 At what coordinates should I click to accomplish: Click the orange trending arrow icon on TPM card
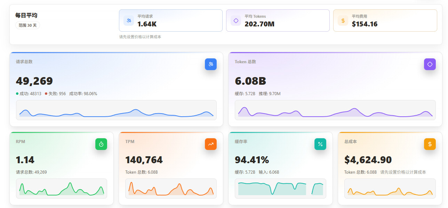[x=211, y=144]
